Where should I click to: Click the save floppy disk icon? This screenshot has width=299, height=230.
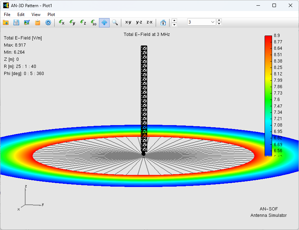16,22
